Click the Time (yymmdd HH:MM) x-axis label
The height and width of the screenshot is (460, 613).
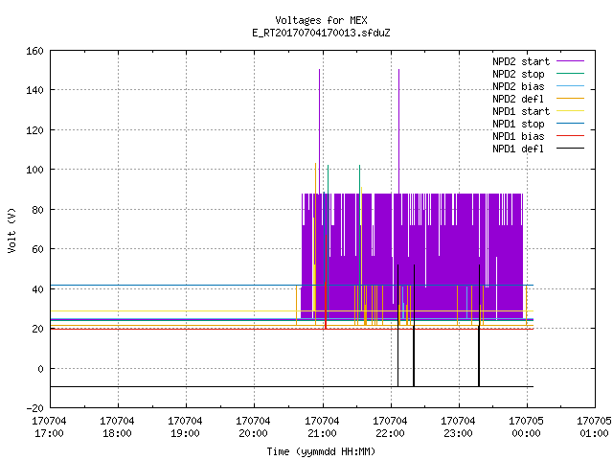pos(321,451)
